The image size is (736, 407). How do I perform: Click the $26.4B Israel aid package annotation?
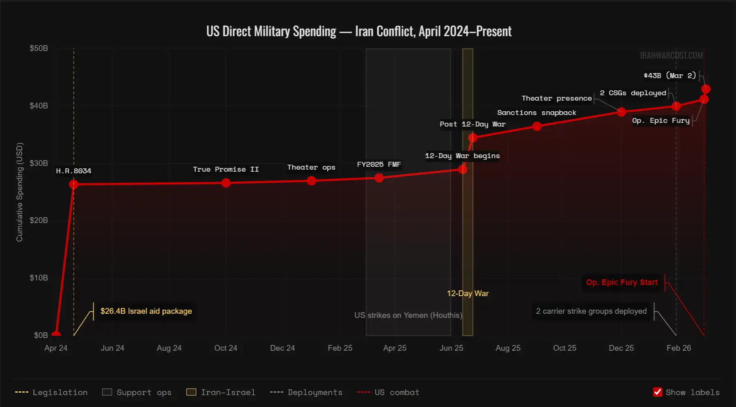[x=146, y=311]
